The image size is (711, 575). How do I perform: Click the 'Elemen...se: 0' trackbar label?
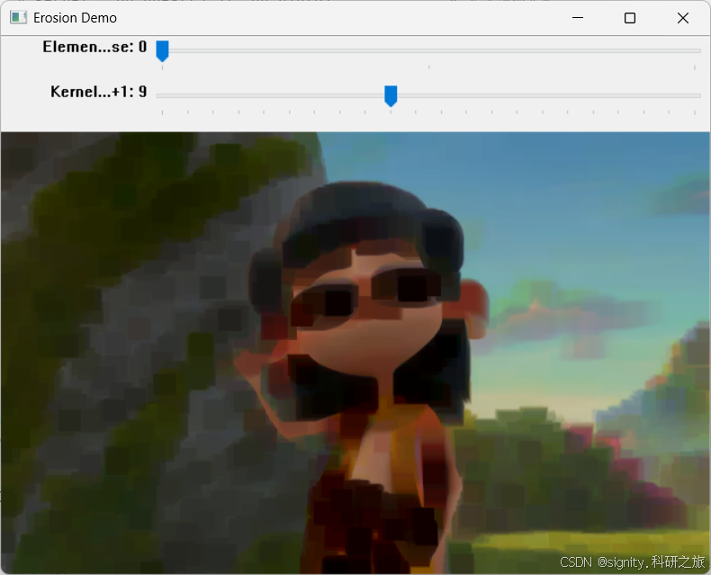pos(94,47)
